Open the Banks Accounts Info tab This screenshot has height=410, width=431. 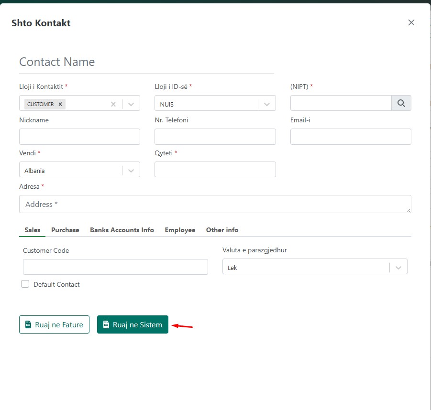pyautogui.click(x=122, y=230)
